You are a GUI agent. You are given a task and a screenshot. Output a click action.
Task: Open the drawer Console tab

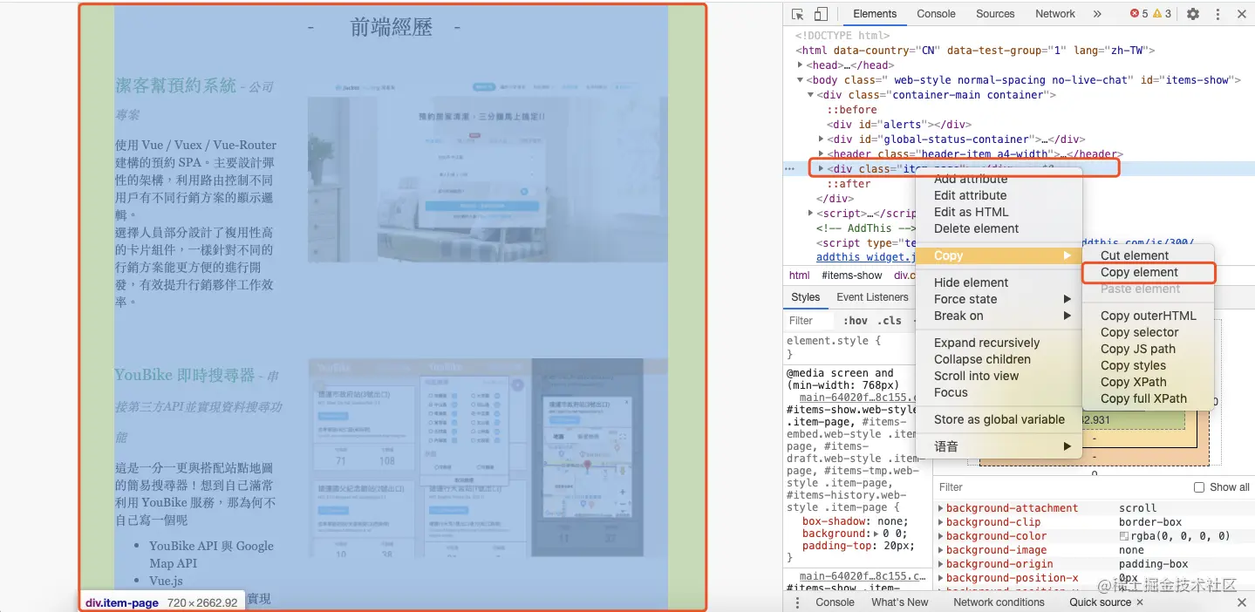(835, 602)
